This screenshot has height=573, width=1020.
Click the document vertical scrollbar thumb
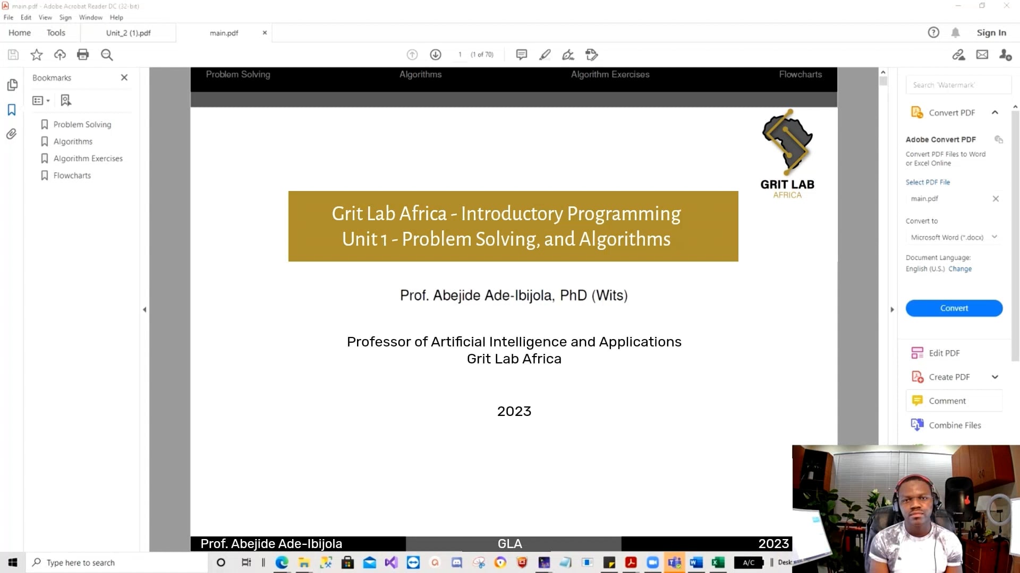click(883, 81)
